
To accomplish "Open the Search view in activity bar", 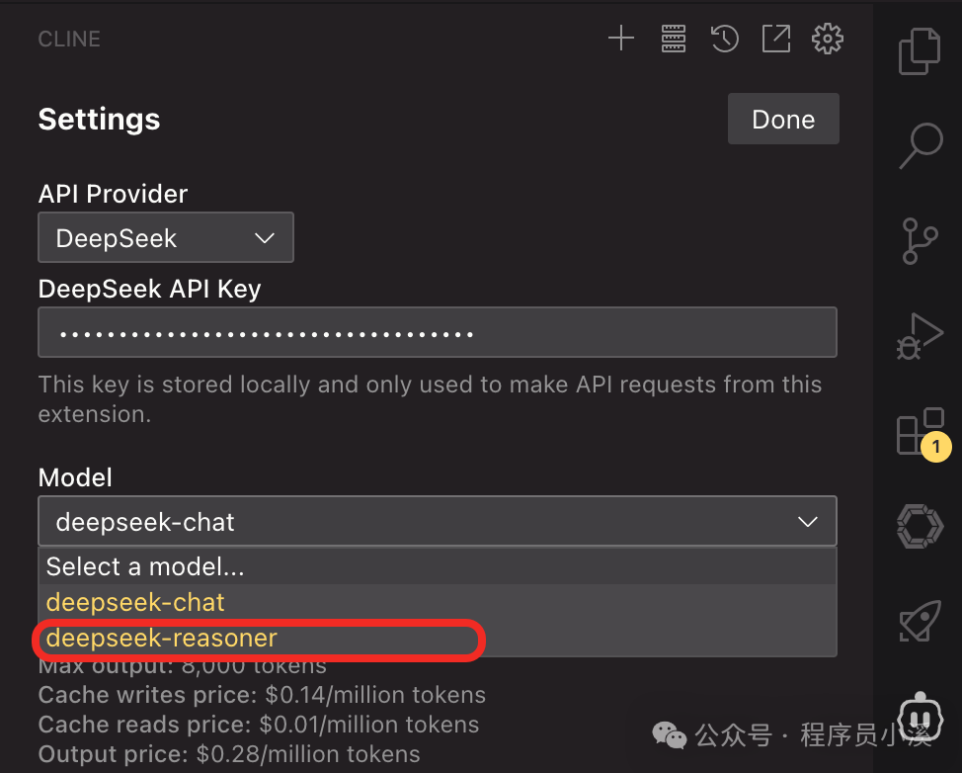I will tap(920, 146).
